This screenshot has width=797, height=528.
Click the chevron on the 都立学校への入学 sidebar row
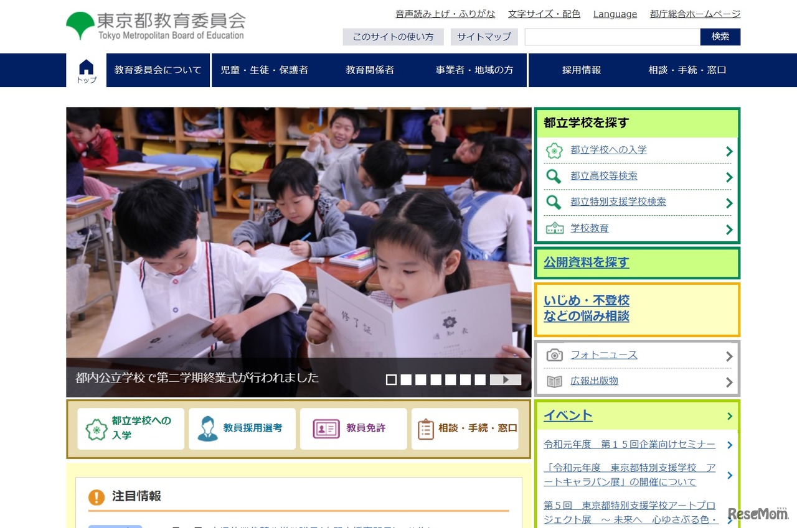[729, 151]
